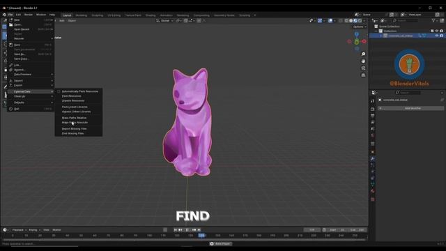The image size is (446, 251).
Task: Click Quit in the File menu
Action: [x=31, y=109]
